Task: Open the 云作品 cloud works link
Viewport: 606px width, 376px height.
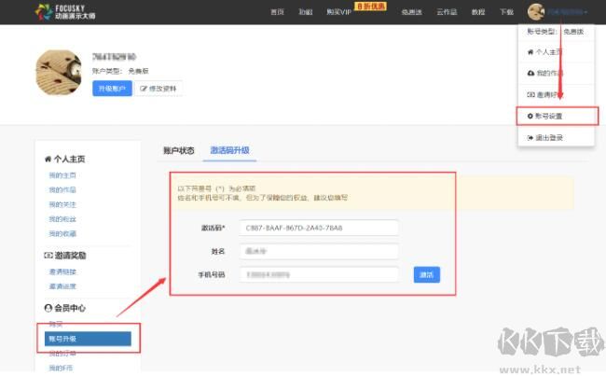Action: pos(447,12)
